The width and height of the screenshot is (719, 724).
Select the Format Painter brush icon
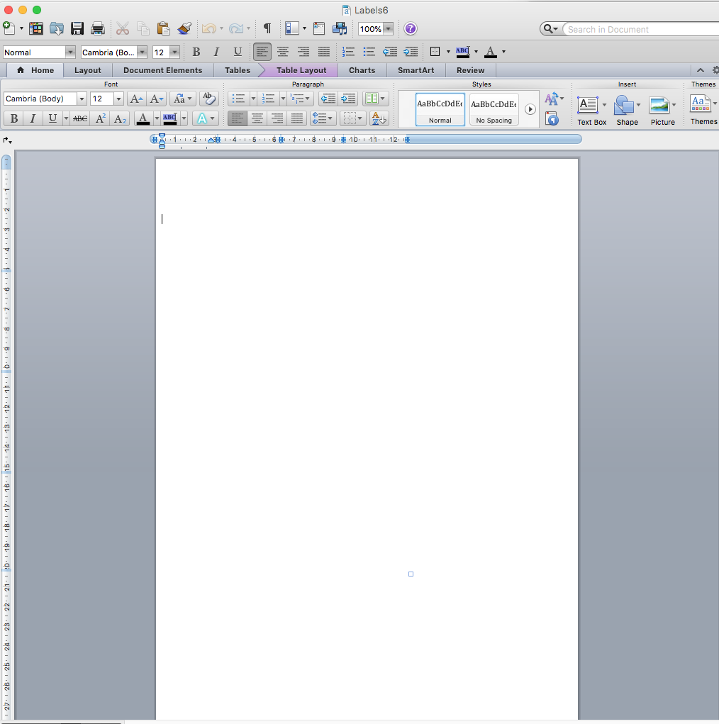point(184,29)
